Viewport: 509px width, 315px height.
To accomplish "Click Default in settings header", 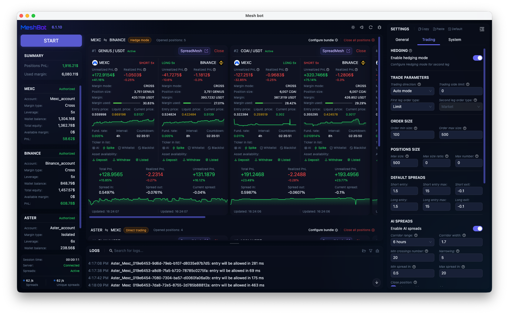I will pyautogui.click(x=455, y=29).
